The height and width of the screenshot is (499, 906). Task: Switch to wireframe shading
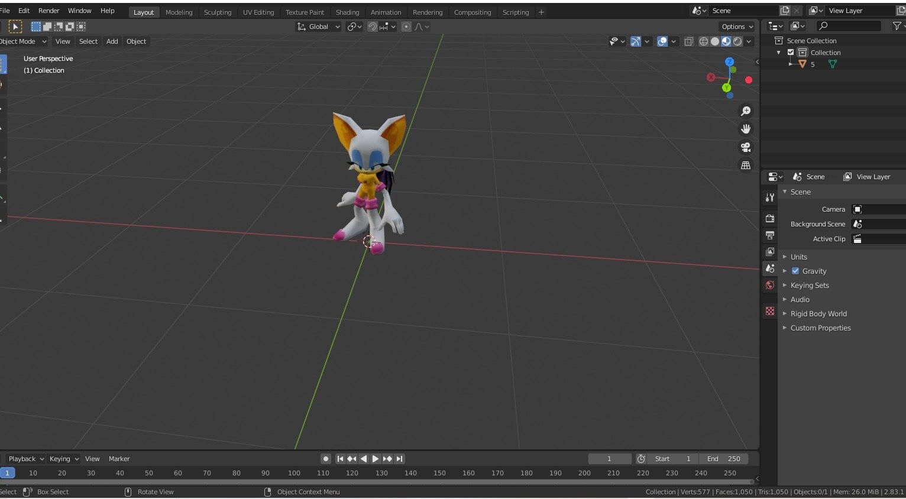(x=704, y=41)
